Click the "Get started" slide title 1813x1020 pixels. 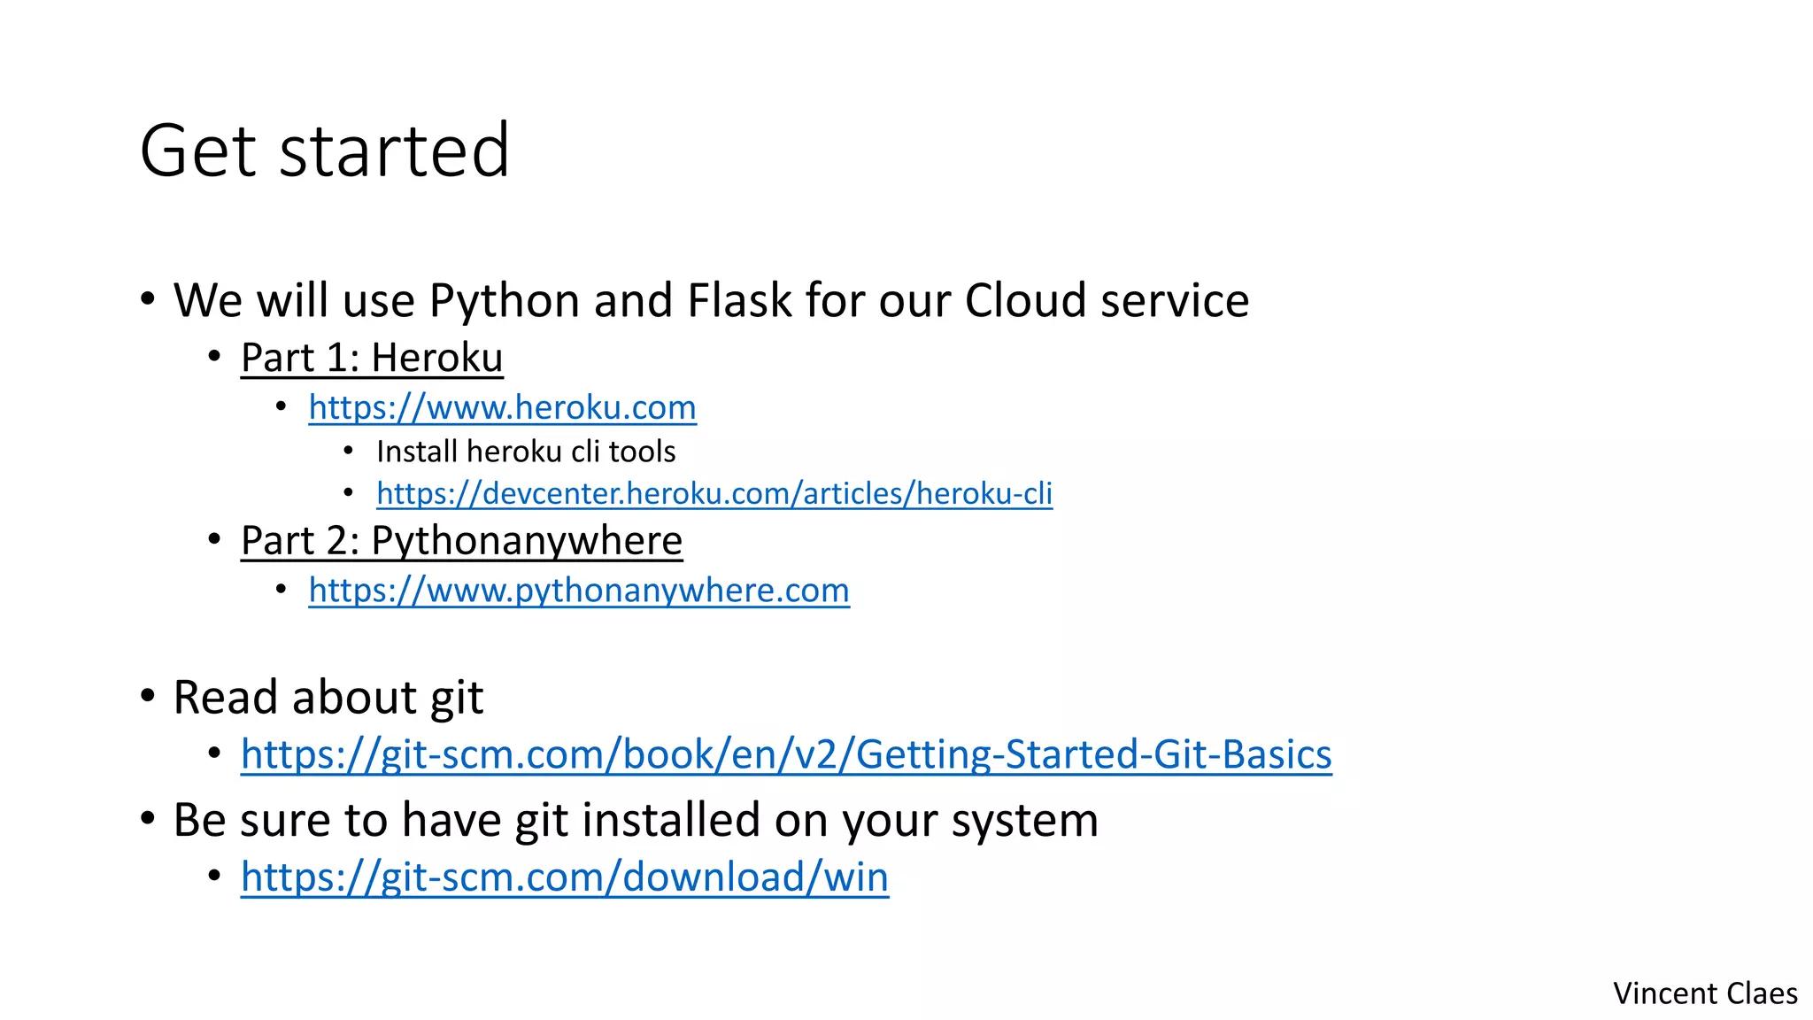324,151
